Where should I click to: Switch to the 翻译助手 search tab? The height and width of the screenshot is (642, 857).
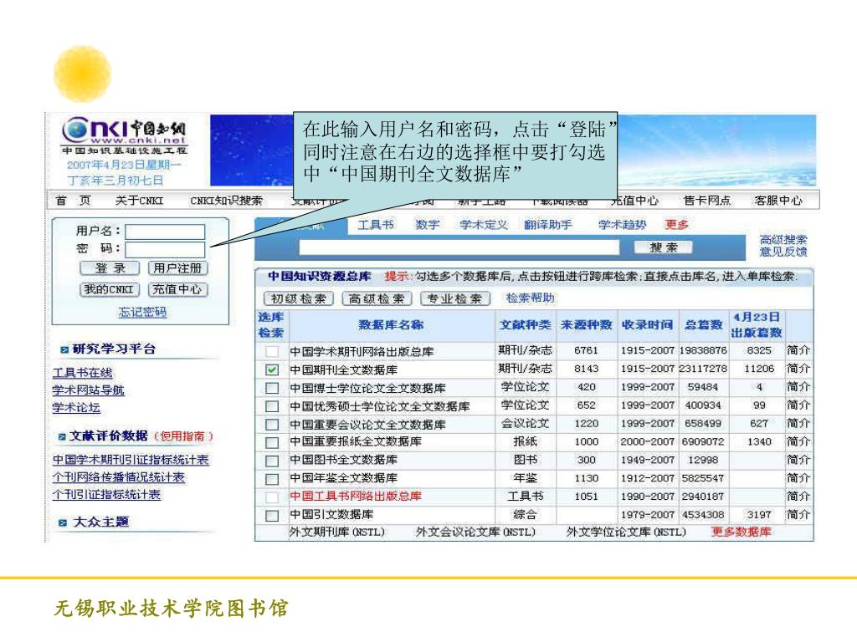(548, 224)
